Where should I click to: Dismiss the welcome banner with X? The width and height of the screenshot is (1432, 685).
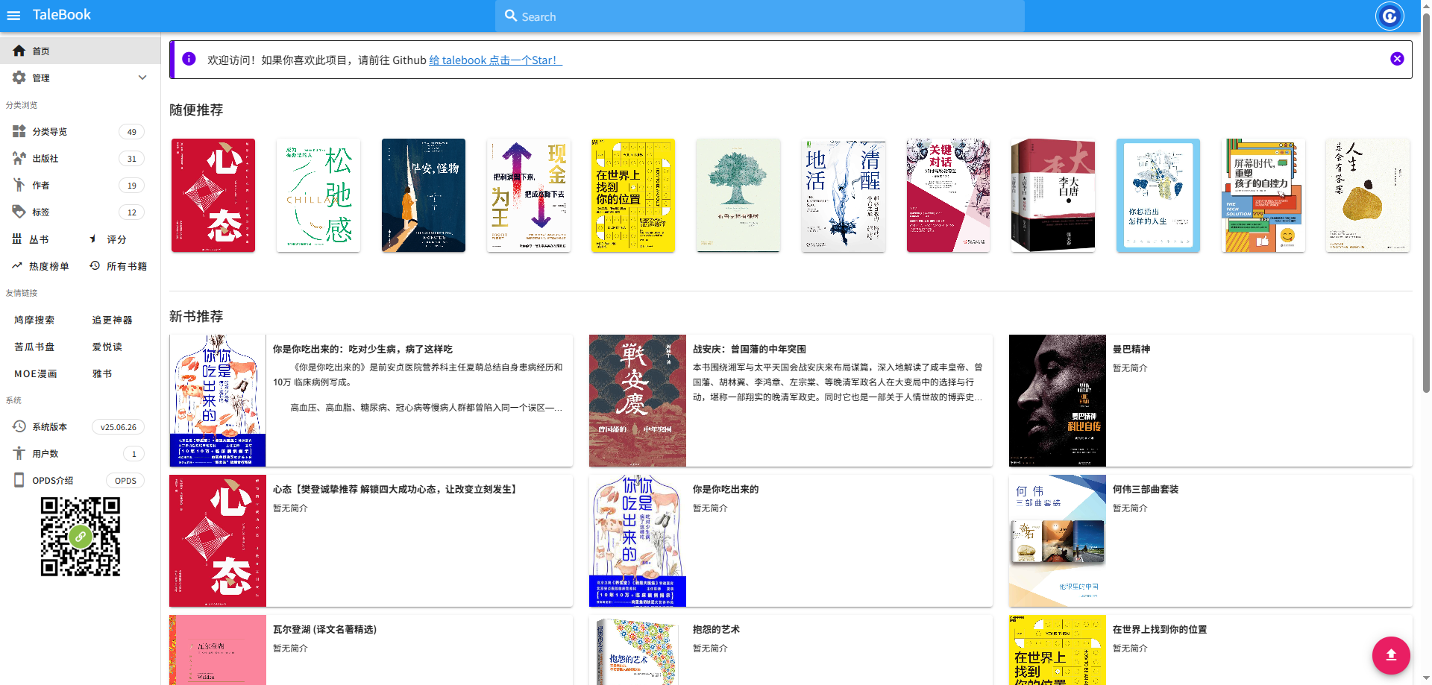[1397, 59]
